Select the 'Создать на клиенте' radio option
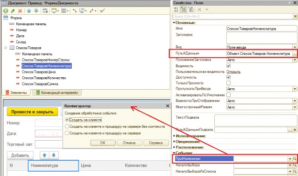 pos(66,120)
